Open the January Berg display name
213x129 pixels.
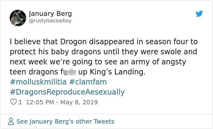pos(50,14)
